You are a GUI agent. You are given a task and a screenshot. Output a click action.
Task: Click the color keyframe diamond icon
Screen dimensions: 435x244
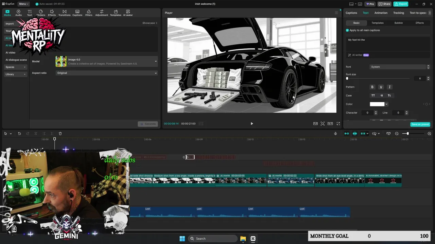[427, 104]
